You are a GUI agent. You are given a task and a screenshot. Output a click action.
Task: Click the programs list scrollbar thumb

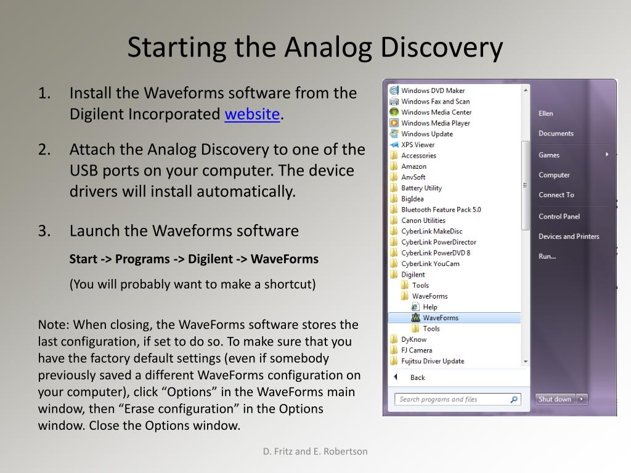pos(525,185)
